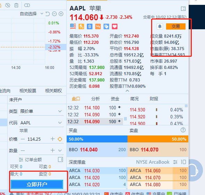
Task: Switch to the 财报 tab
Action: tap(154, 99)
